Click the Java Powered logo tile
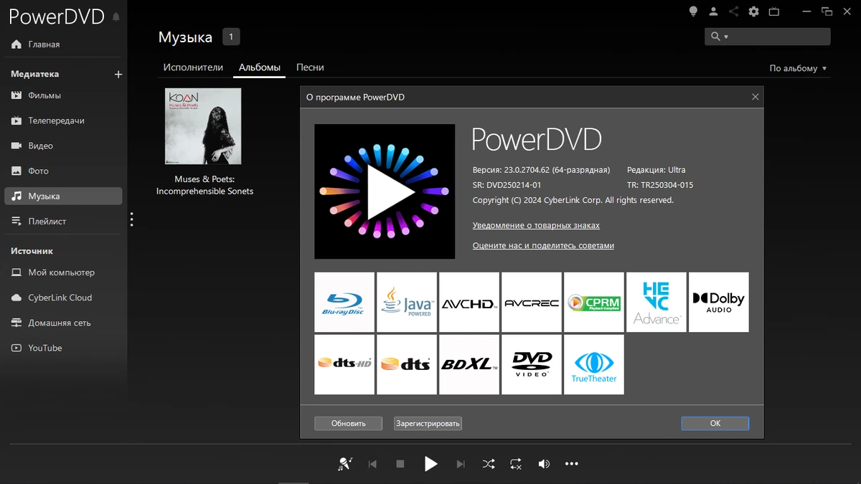Viewport: 861px width, 484px height. click(407, 302)
